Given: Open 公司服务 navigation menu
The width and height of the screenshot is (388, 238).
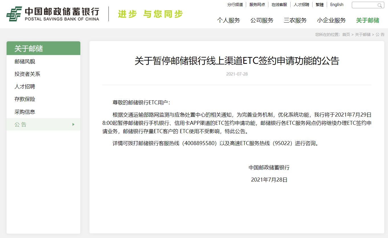Looking at the screenshot, I should tap(262, 20).
